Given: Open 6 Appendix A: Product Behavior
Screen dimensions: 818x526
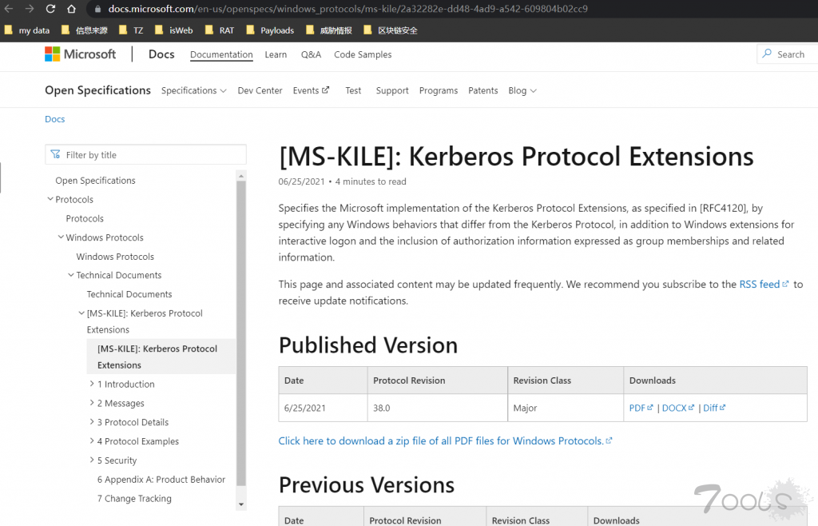Looking at the screenshot, I should coord(161,480).
